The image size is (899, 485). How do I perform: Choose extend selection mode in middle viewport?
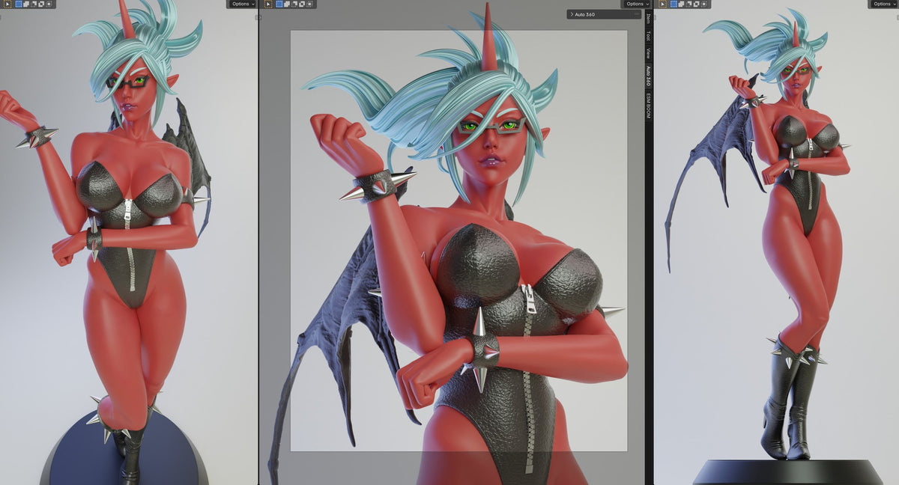coord(287,4)
